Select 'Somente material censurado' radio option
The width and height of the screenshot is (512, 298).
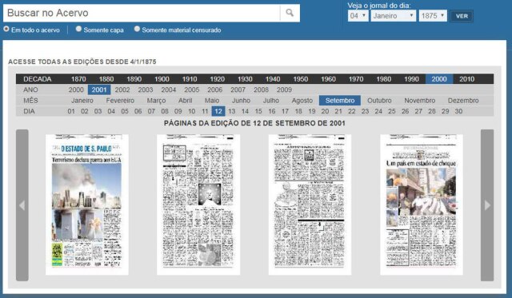[x=137, y=29]
